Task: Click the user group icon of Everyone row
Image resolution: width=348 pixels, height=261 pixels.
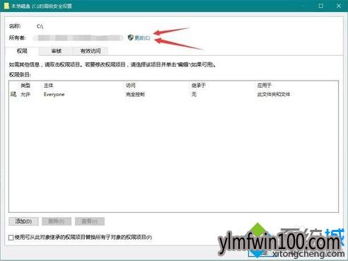Action: (13, 94)
